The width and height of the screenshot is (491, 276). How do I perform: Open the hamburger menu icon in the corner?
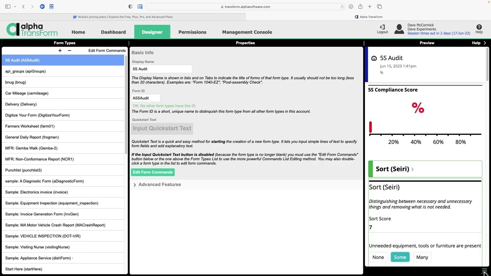(484, 271)
